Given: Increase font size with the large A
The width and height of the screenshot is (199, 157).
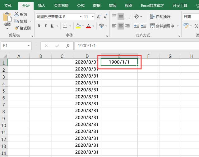Looking at the screenshot, I should [x=99, y=17].
